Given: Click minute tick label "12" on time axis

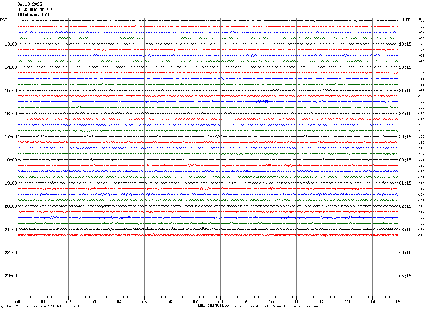Looking at the screenshot, I should 322,302.
